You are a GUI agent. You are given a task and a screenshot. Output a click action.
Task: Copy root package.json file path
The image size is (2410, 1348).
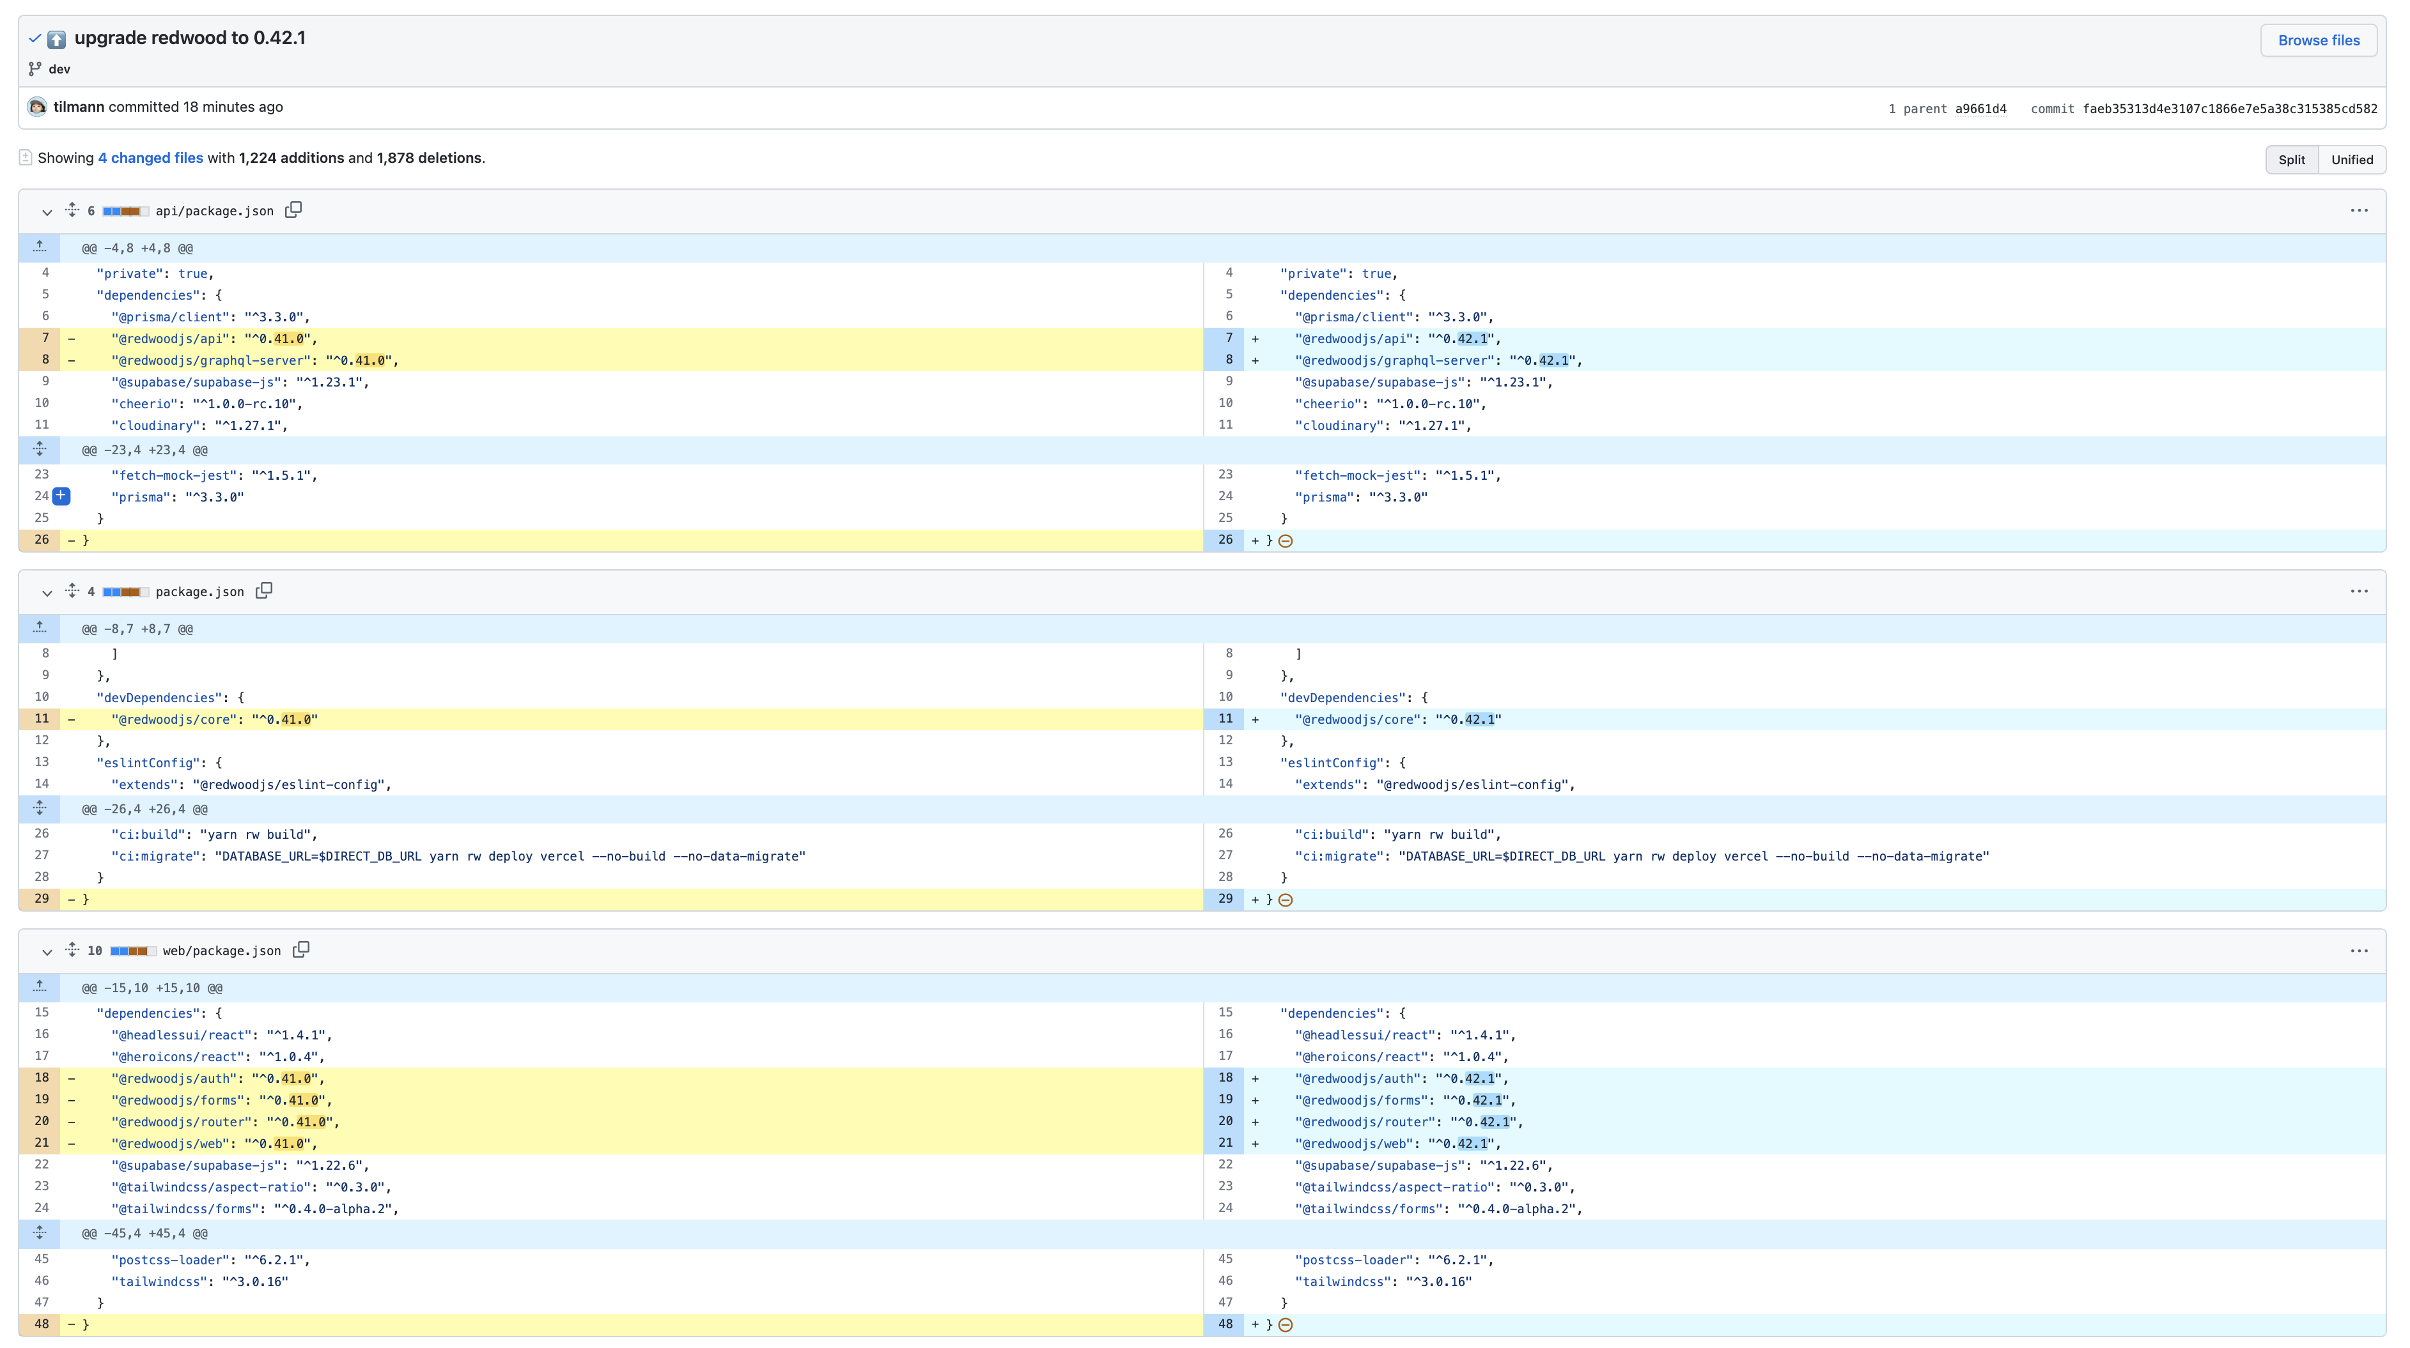(264, 590)
